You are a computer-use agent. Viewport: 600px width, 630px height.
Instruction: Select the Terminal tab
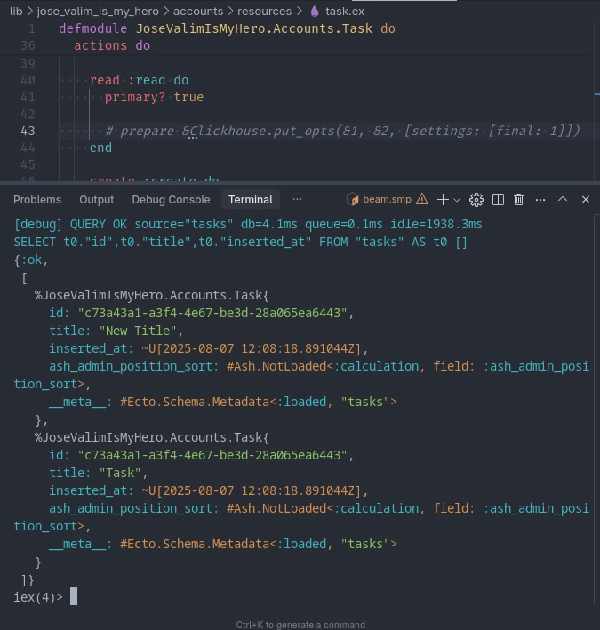(x=251, y=200)
